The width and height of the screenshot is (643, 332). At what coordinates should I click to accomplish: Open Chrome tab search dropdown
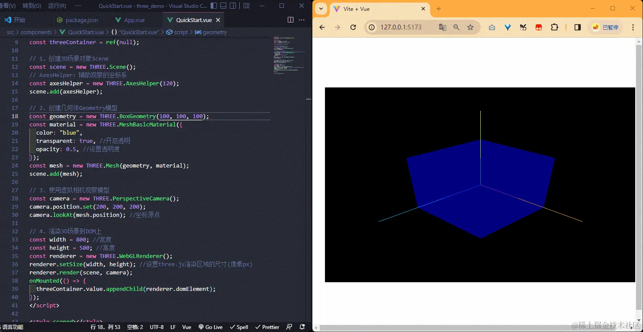coord(321,9)
